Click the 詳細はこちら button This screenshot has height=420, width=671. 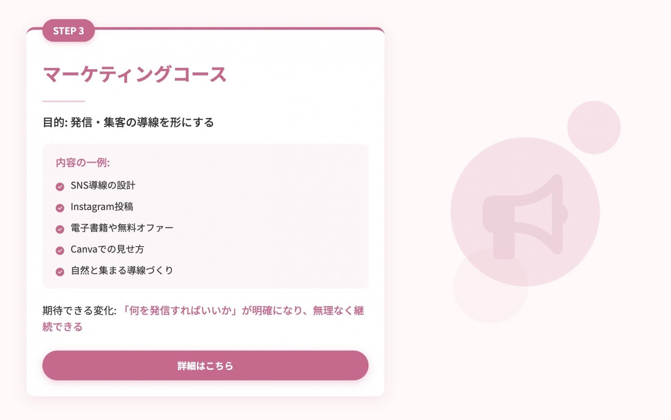[205, 365]
